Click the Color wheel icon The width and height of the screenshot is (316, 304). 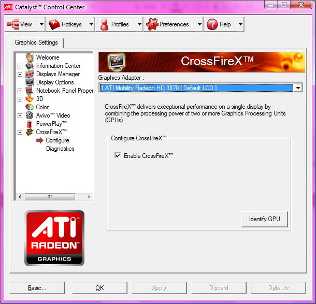(x=30, y=107)
